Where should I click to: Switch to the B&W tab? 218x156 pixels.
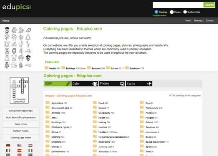pyautogui.click(x=58, y=84)
